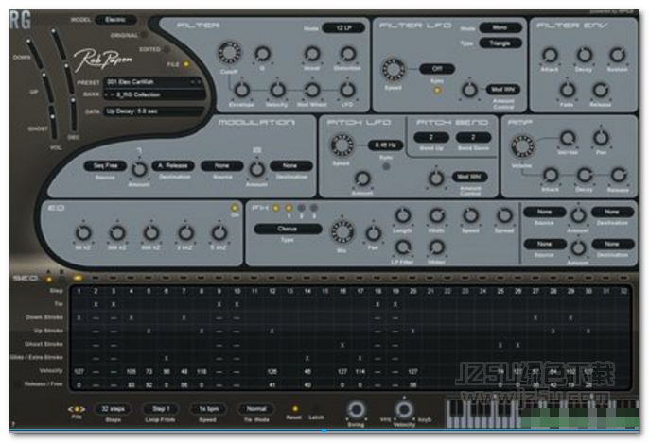Adjust the Filter LFO Speed knob
This screenshot has height=443, width=649.
click(x=393, y=70)
